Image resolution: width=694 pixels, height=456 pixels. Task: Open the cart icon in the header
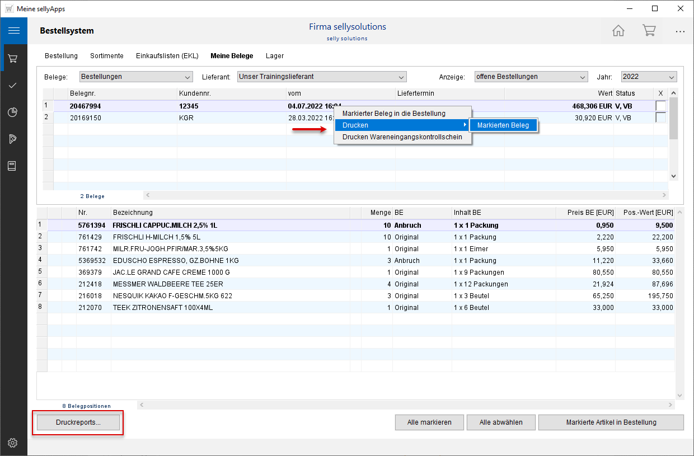pos(649,31)
